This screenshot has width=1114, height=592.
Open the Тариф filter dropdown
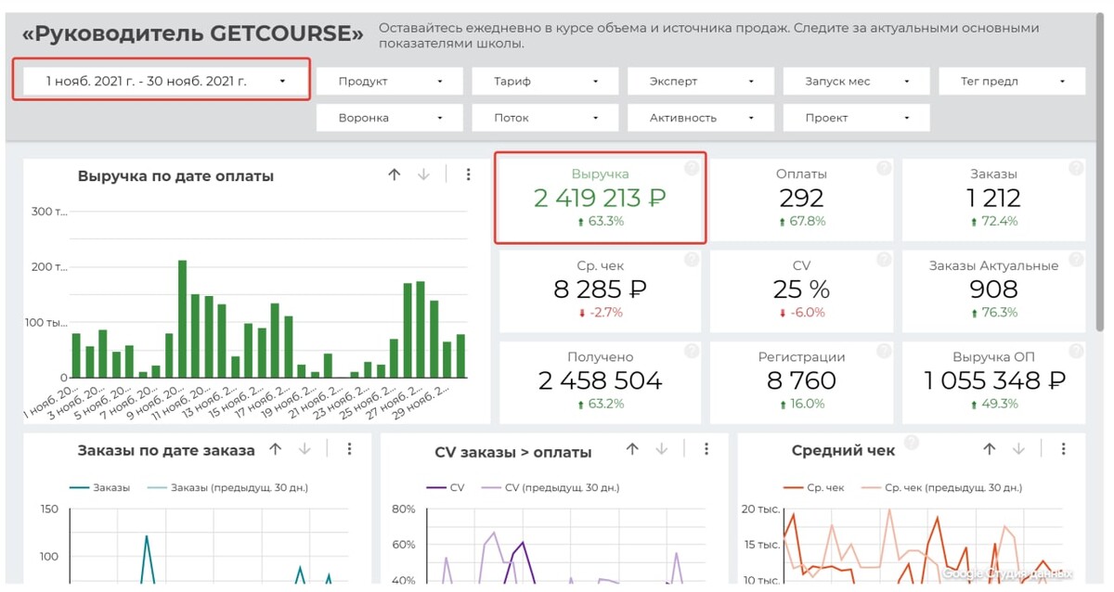(545, 81)
